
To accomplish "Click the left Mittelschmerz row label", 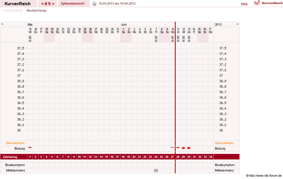I will click(15, 170).
